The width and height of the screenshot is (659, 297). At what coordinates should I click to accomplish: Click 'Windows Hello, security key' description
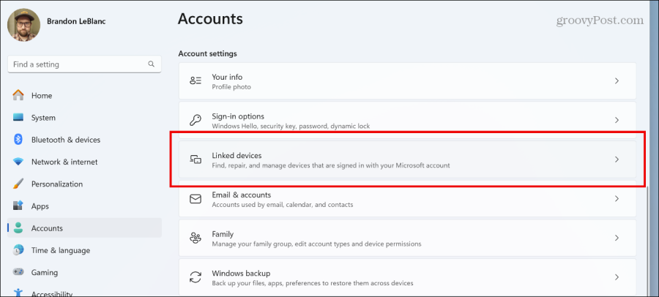(291, 126)
